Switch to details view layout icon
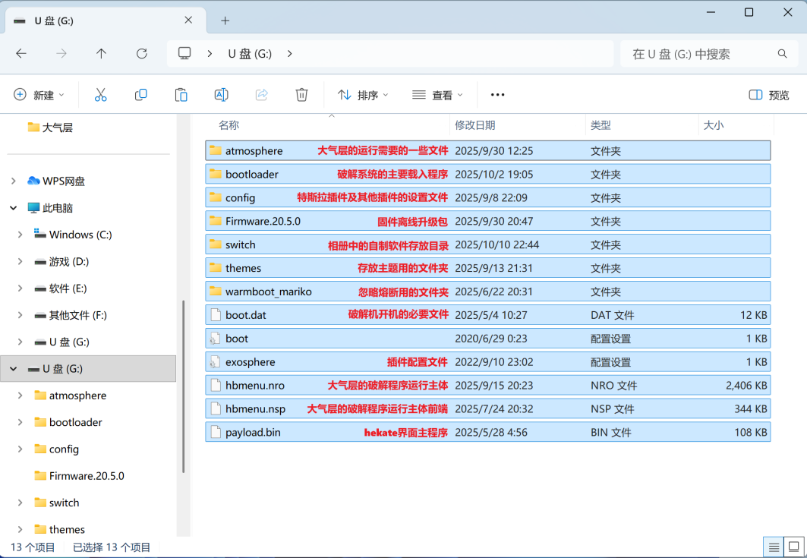This screenshot has height=558, width=807. 774,547
